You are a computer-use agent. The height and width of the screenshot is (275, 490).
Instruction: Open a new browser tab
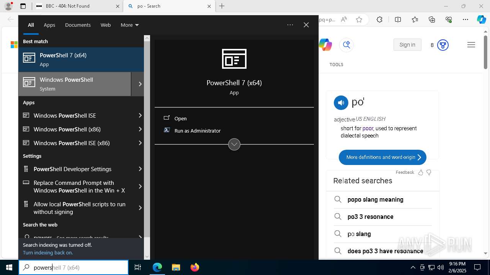[x=222, y=6]
